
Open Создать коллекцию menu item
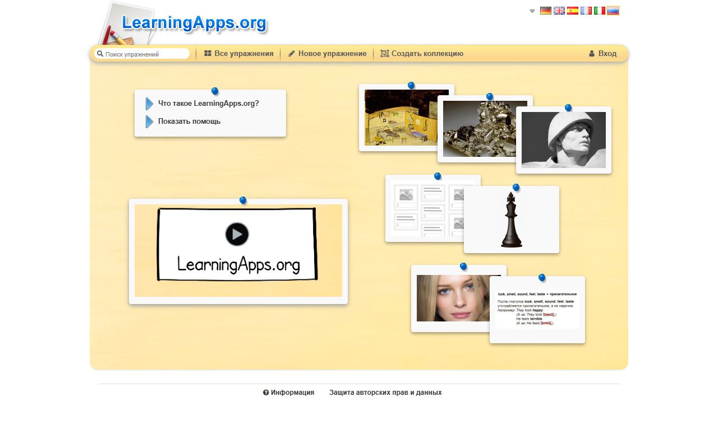[x=422, y=54]
